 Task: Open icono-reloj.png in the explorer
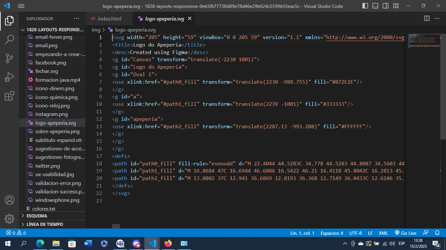tap(52, 106)
